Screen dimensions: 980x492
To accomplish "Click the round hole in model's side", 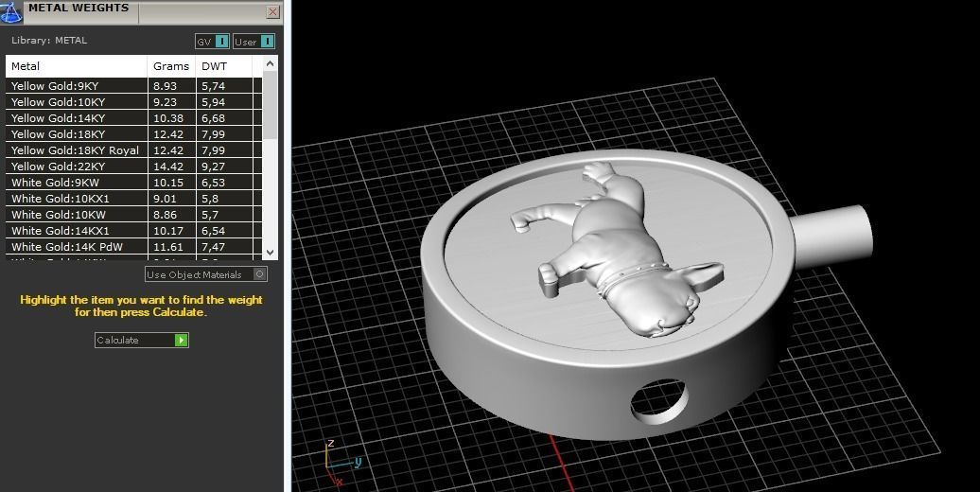I will pos(659,401).
